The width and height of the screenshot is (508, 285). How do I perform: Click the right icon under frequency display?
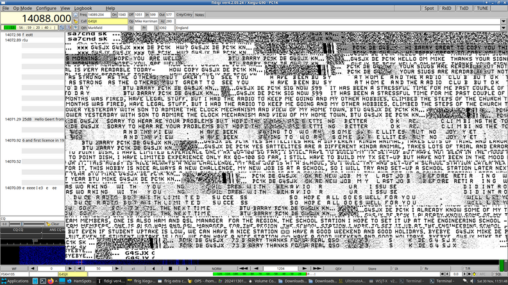[69, 28]
